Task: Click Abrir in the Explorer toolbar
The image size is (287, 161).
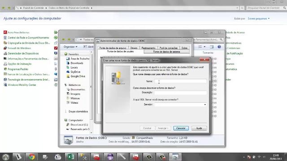Action: 89,47
